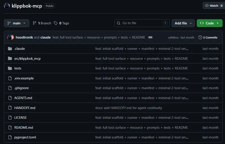The image size is (225, 144).
Task: Open the klippbok-mcp repository title link
Action: [27, 6]
